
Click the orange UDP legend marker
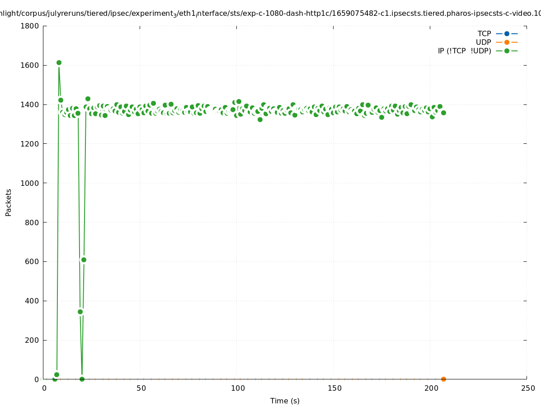[x=507, y=42]
